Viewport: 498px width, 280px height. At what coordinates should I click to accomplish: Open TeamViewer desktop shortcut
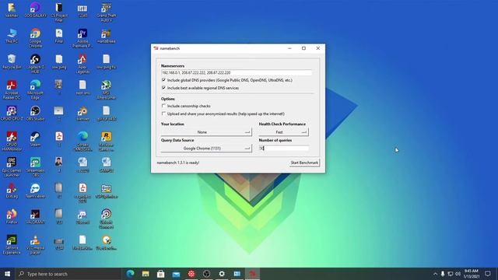point(35,191)
